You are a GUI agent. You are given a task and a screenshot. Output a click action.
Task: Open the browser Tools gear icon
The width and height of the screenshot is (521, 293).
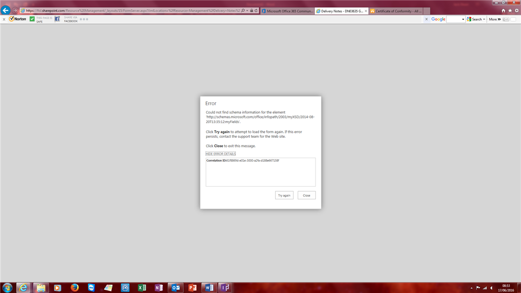coord(517,11)
